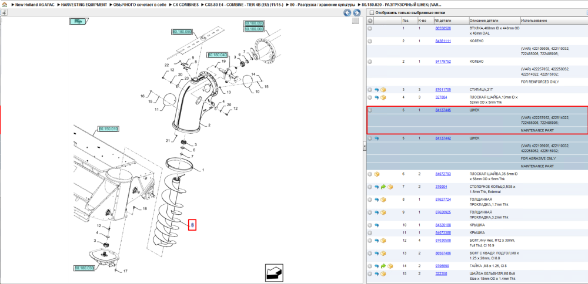Sort by 'Использование' column header
Screen dimensions: 588x284
coord(534,21)
